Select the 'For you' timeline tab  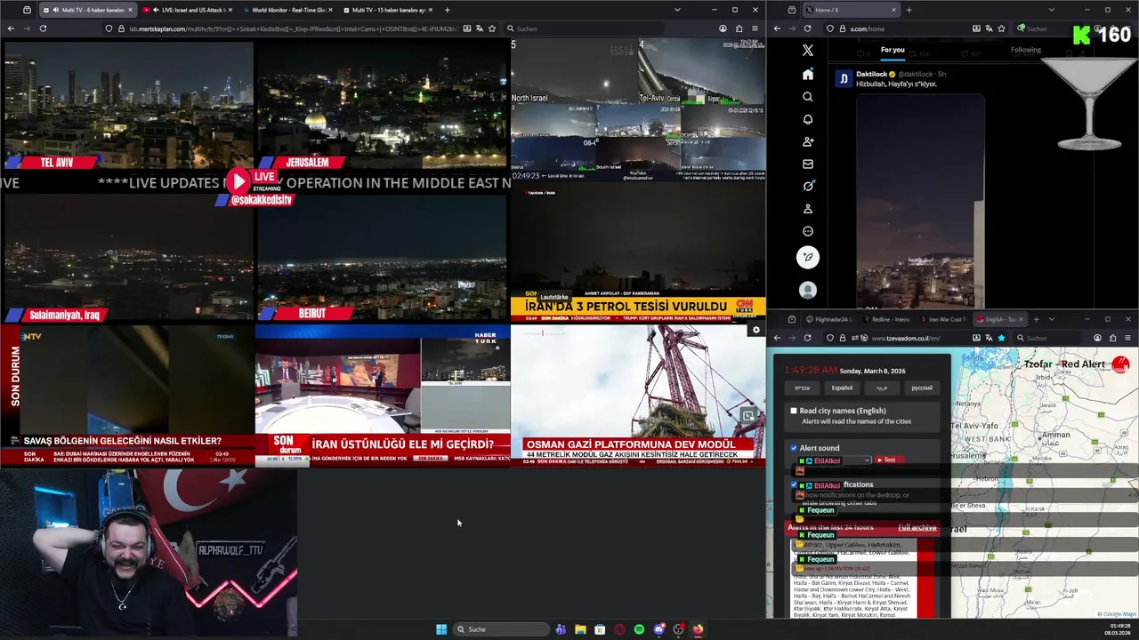pos(893,50)
